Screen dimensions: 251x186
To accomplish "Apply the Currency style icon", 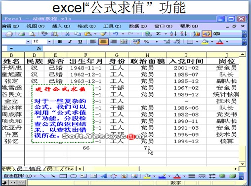I will click(x=136, y=42).
